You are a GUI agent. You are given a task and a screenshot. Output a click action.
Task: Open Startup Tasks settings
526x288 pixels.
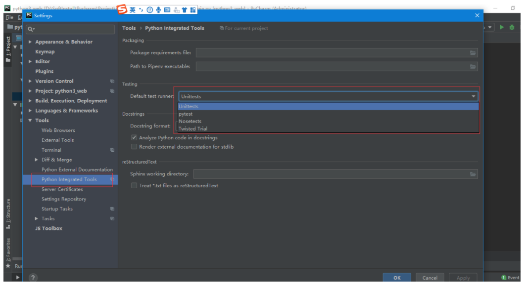[x=57, y=209]
